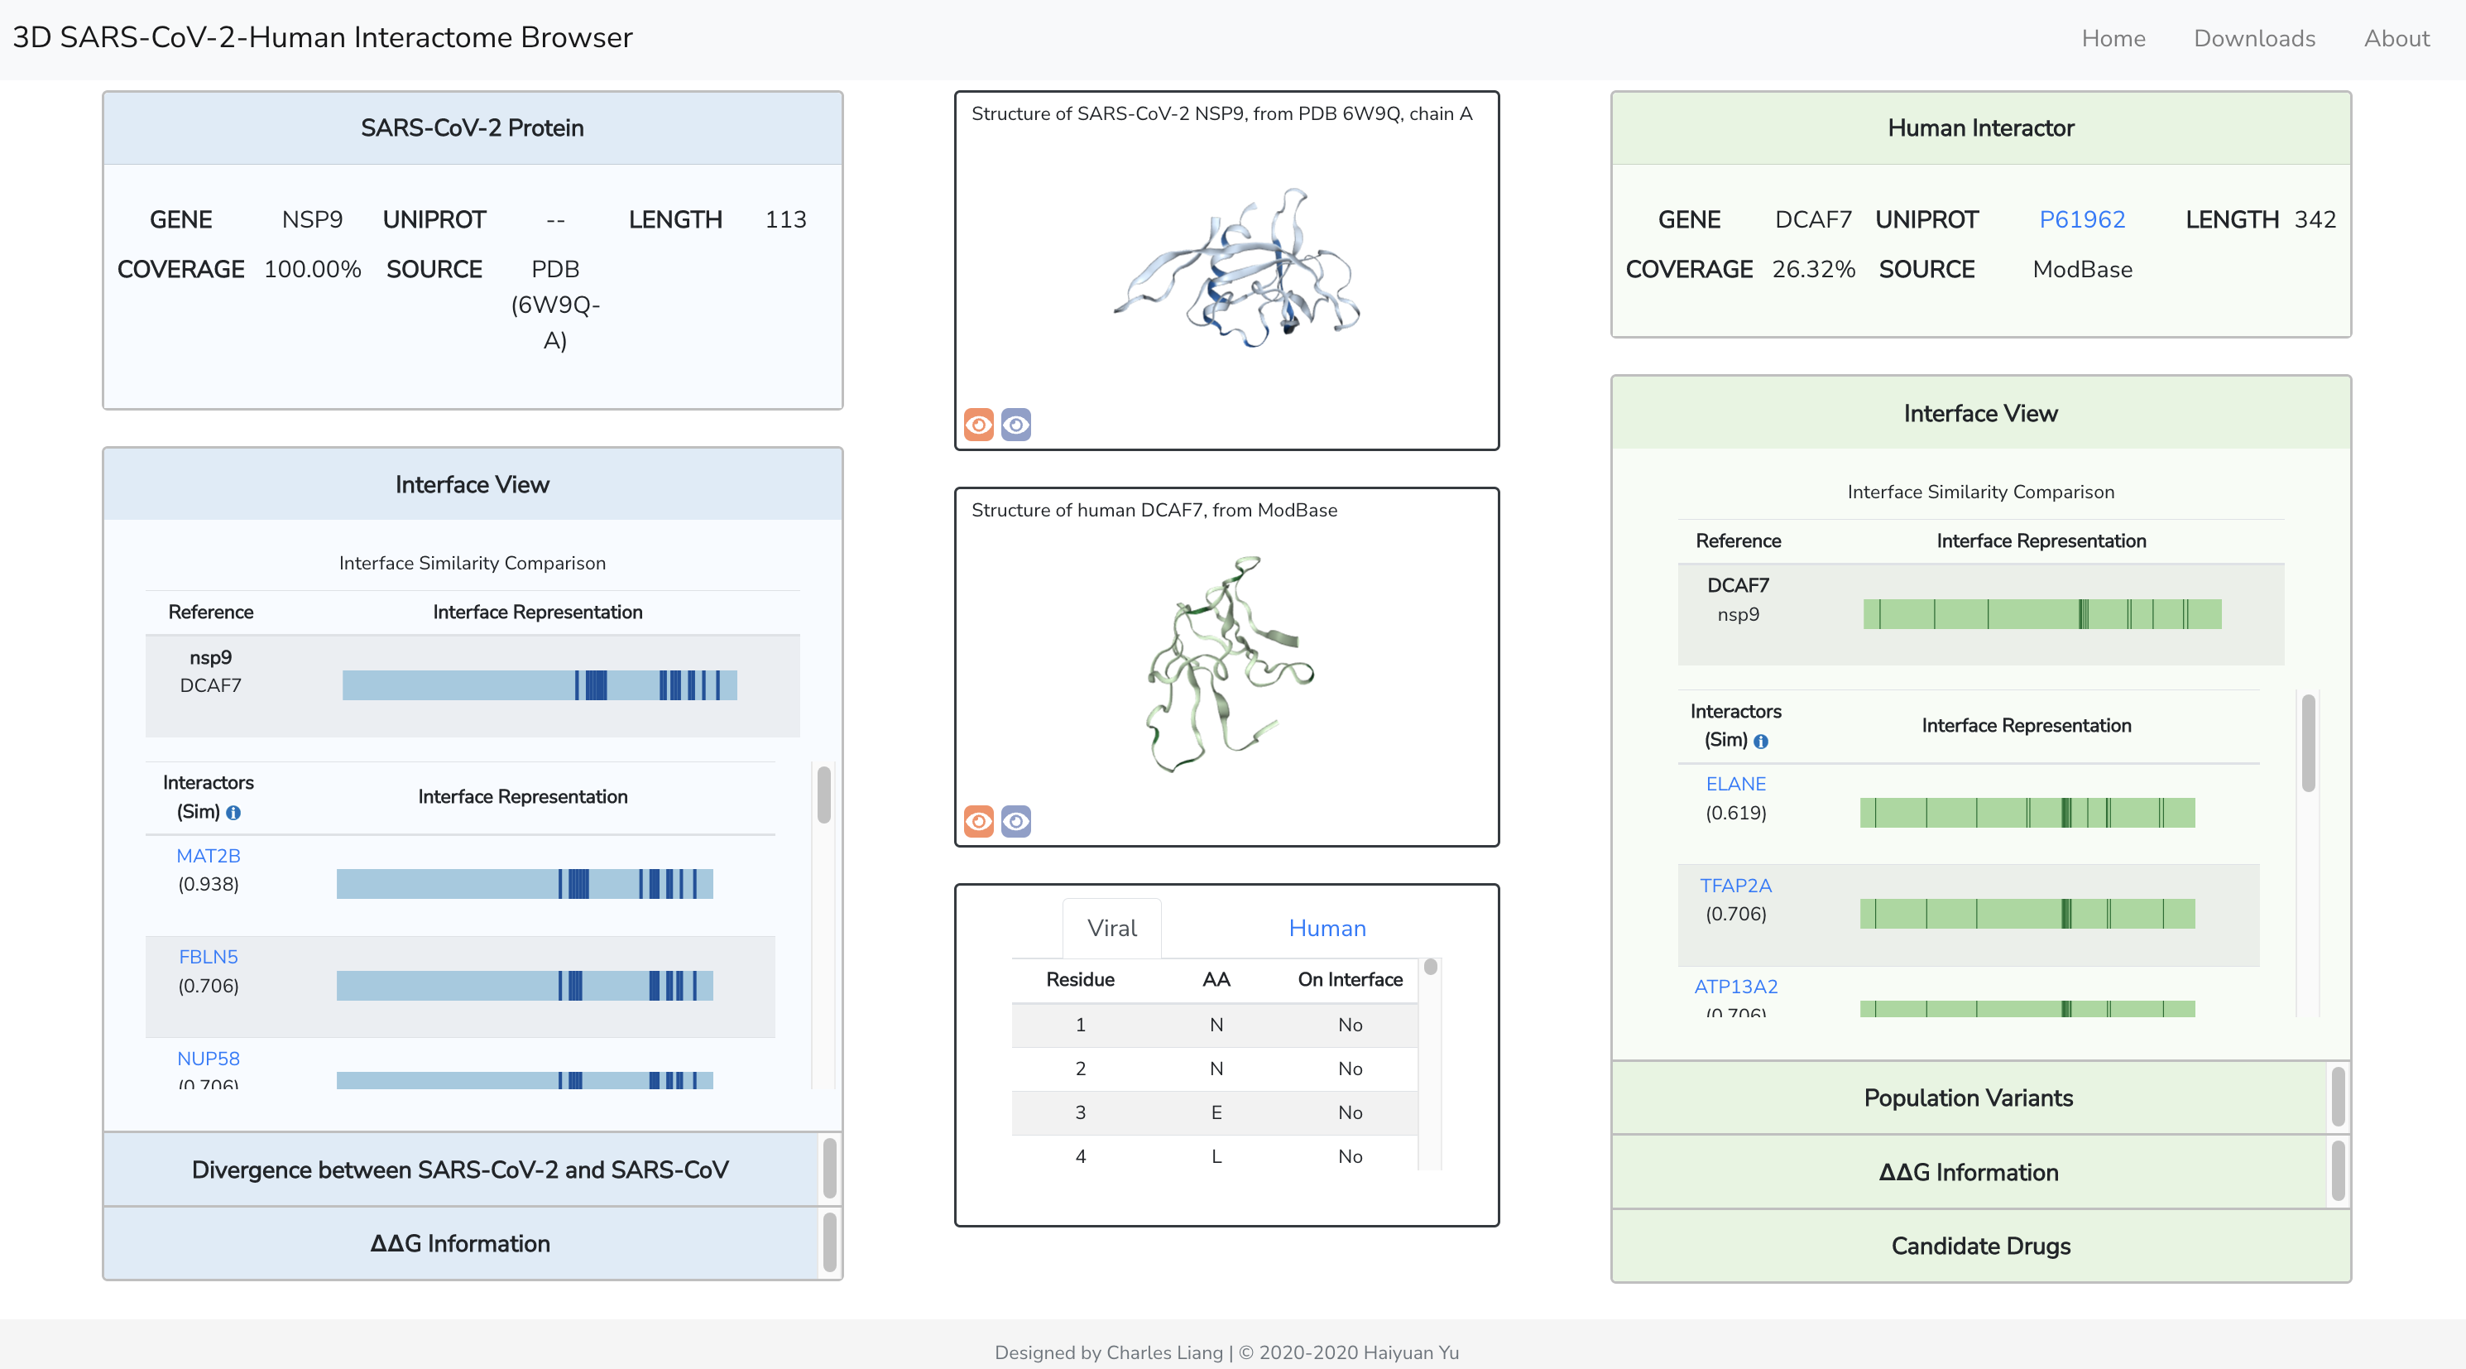Click the nsp9 DCAF7 blue interface bar

tap(539, 685)
